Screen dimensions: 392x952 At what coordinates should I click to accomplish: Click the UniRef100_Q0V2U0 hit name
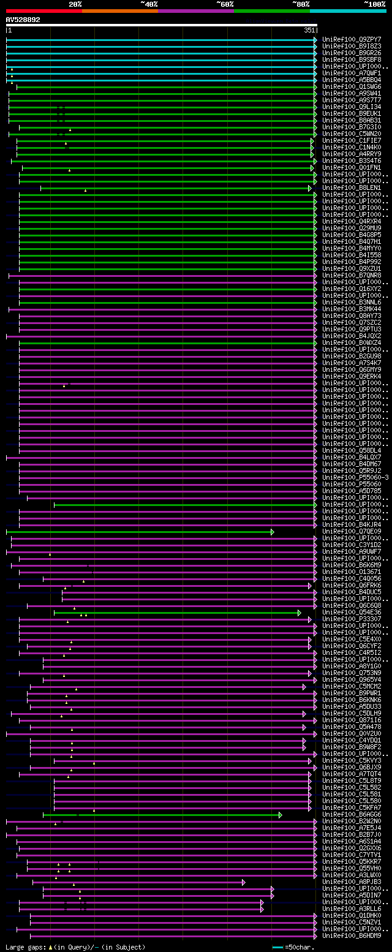coord(352,733)
